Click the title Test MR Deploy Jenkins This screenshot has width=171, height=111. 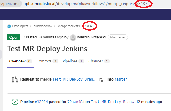coord(47,49)
